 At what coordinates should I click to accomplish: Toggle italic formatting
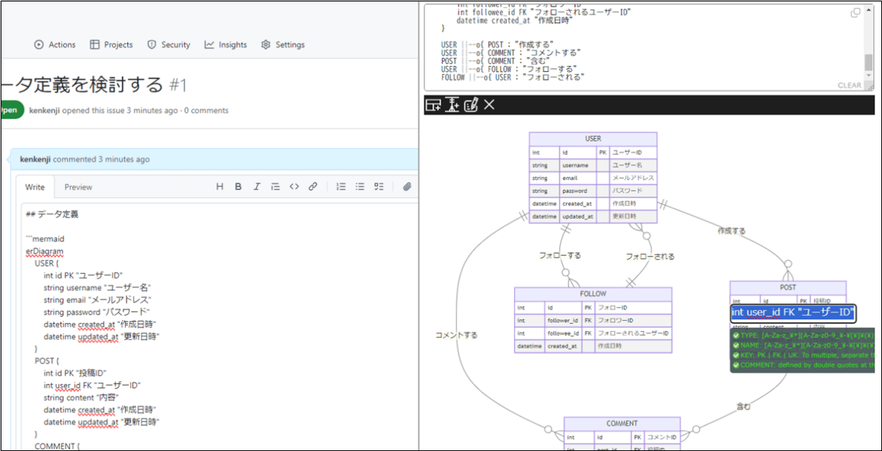pyautogui.click(x=256, y=187)
